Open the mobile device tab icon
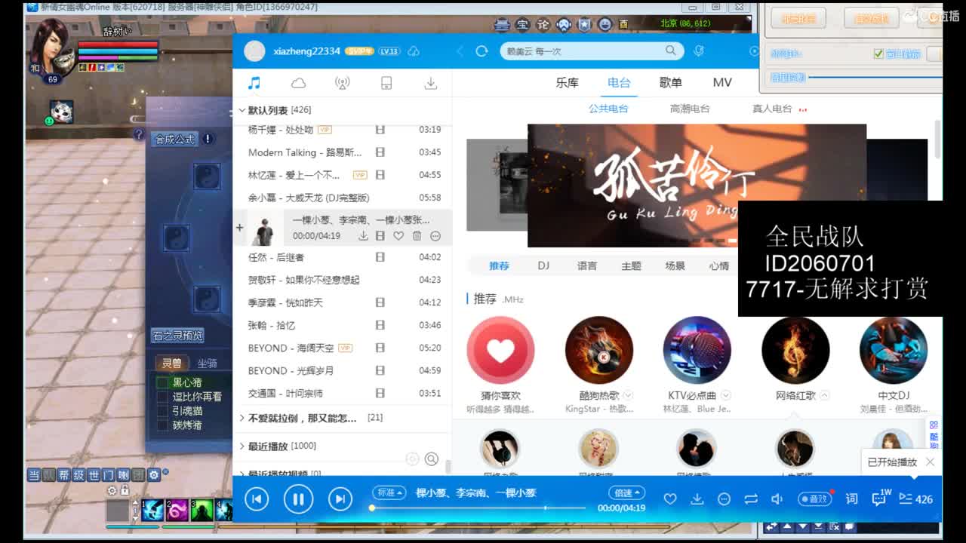966x543 pixels. (386, 83)
